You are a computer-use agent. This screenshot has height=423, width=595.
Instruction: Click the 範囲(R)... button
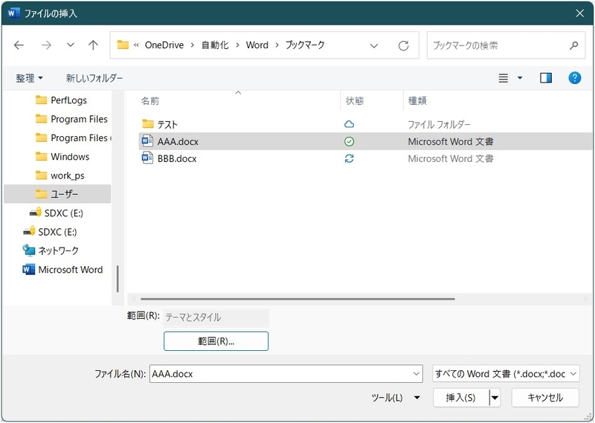tap(216, 341)
